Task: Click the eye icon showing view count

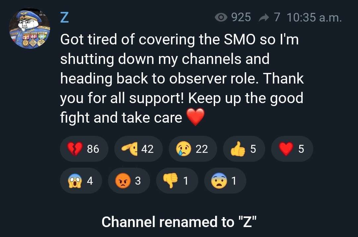Action: [221, 17]
